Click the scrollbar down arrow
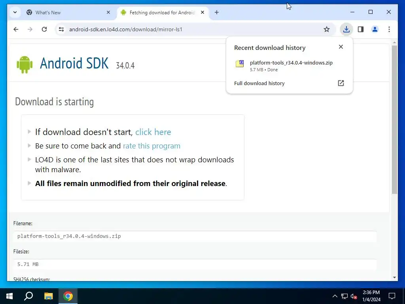Viewport: 405px width, 304px height. 394,277
